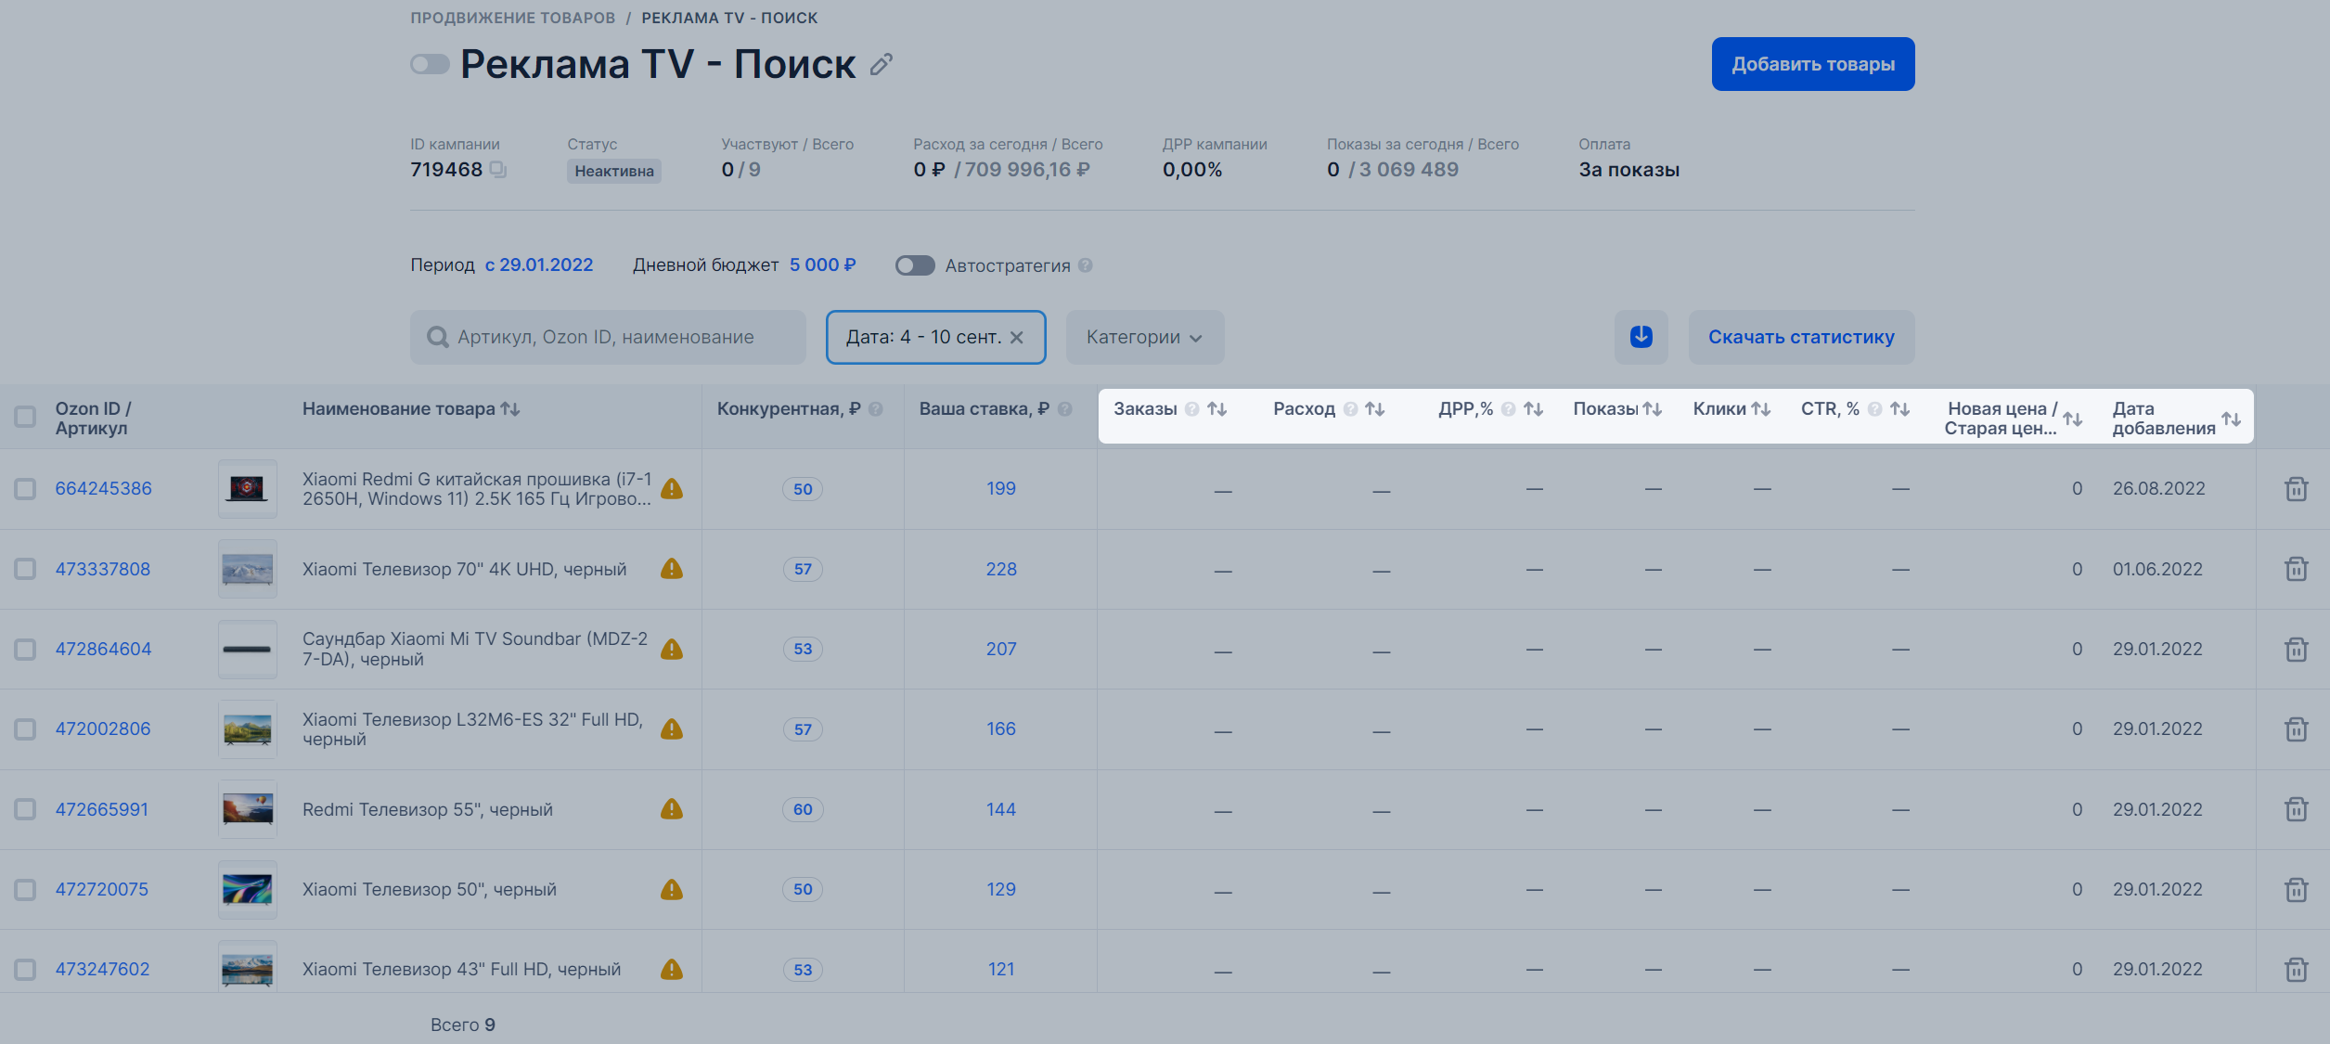Check the row for 472665991
This screenshot has width=2330, height=1044.
click(x=25, y=809)
